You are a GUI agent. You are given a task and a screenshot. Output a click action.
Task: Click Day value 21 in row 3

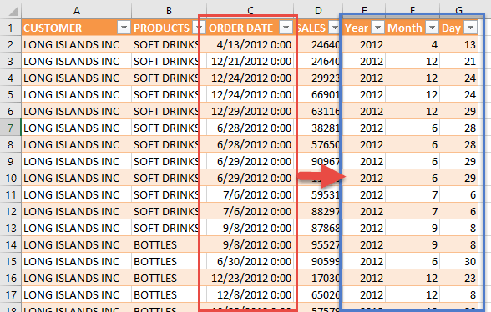459,61
